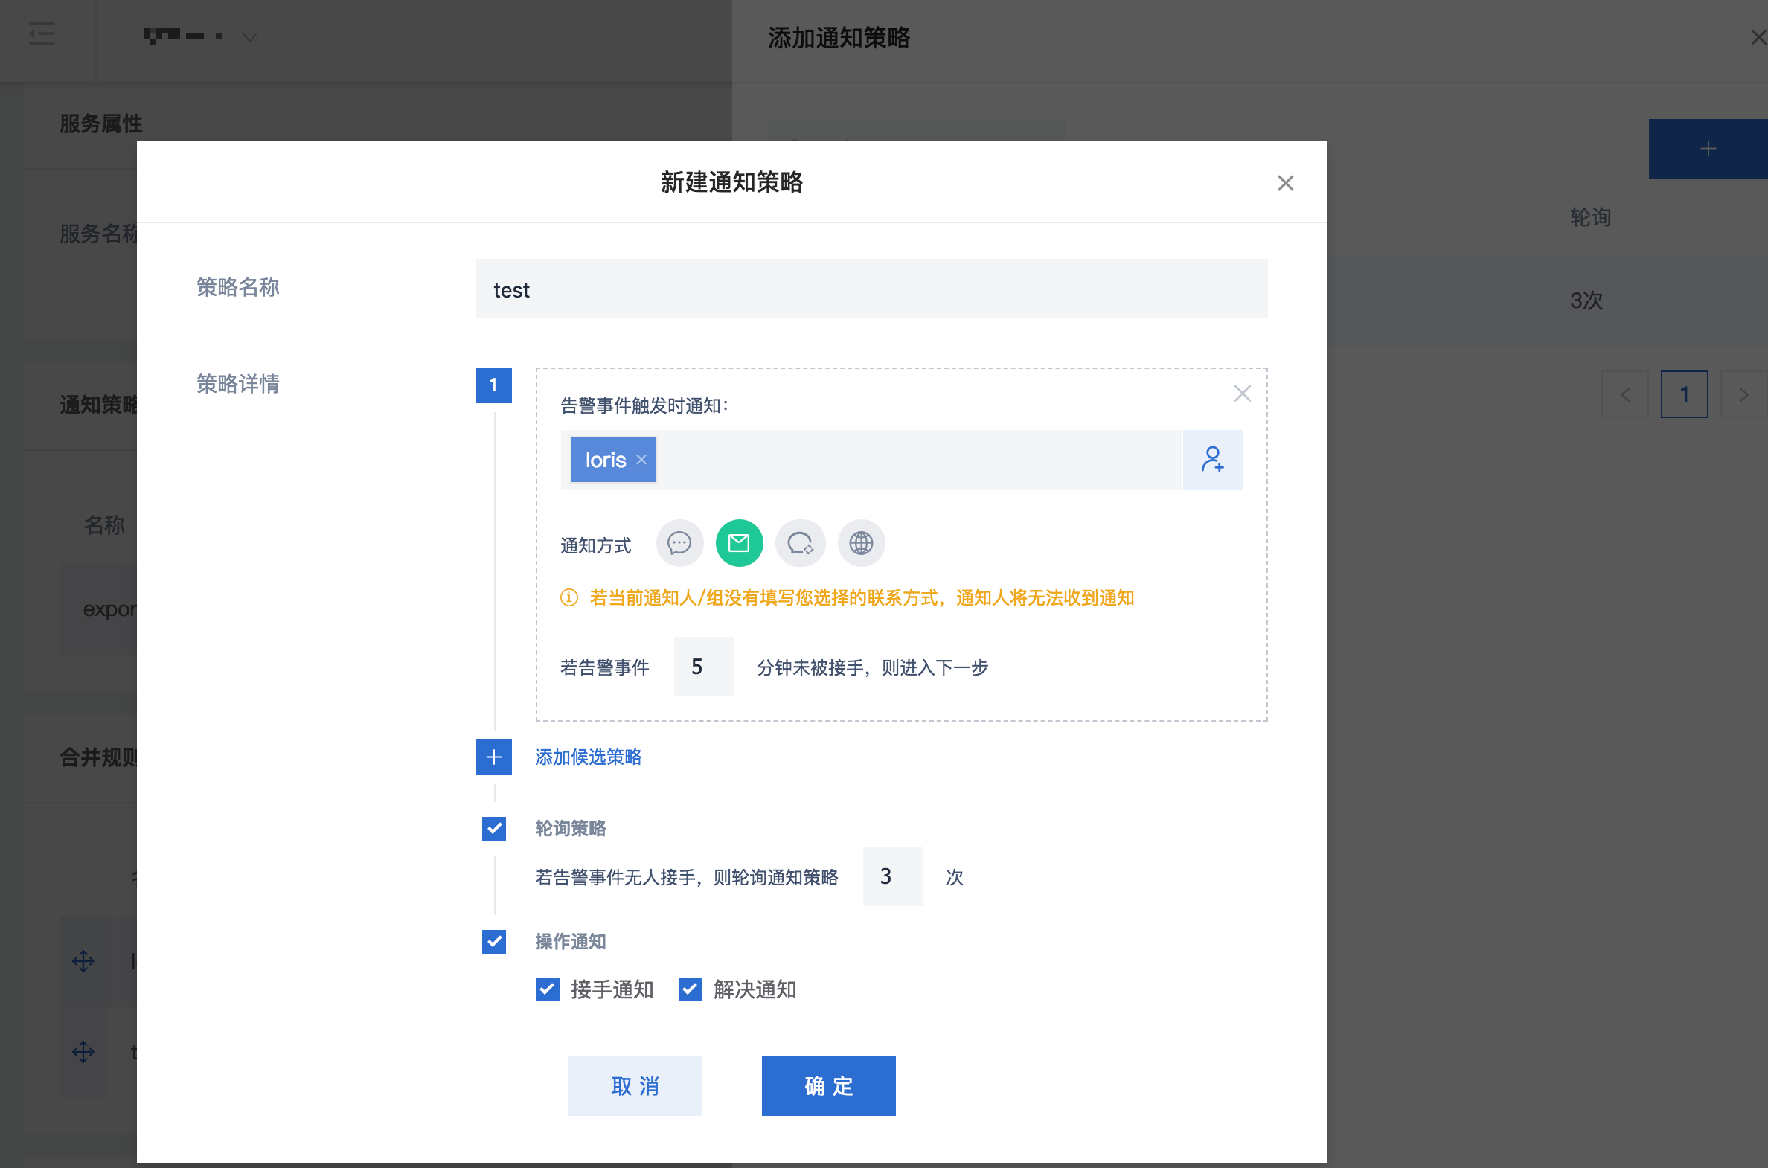Click the first move handle icon

pos(83,961)
